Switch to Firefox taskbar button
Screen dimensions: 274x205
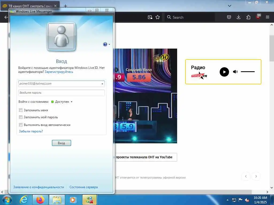40,200
